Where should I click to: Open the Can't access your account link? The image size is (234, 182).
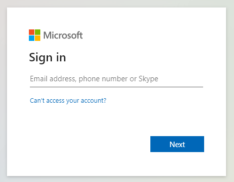point(68,101)
